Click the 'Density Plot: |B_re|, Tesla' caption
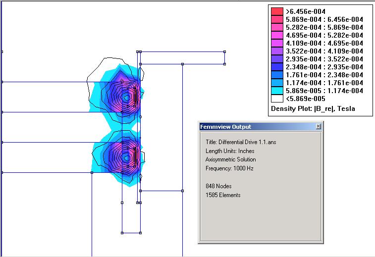The width and height of the screenshot is (375, 257). coord(313,109)
